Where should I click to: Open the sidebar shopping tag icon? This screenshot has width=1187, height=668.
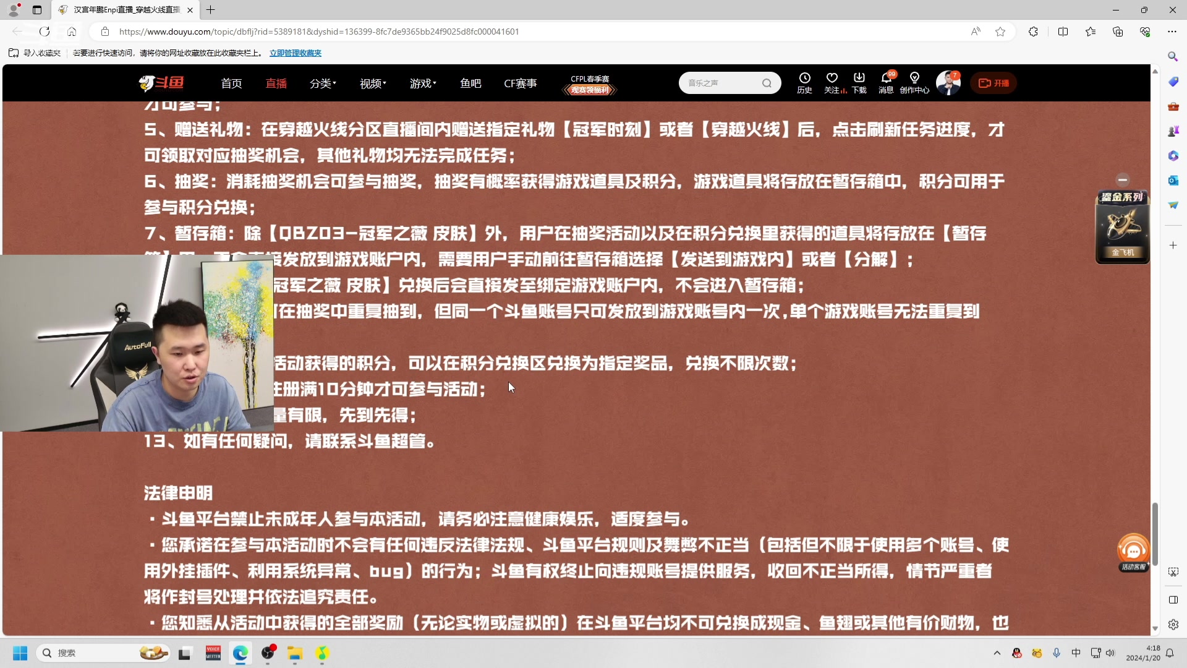click(x=1173, y=82)
